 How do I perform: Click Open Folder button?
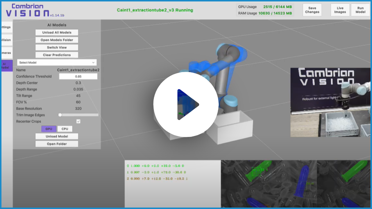(x=57, y=144)
